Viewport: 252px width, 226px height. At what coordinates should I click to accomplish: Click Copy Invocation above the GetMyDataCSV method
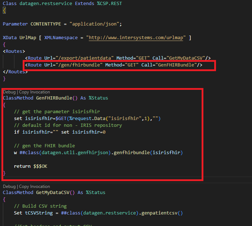pos(35,186)
